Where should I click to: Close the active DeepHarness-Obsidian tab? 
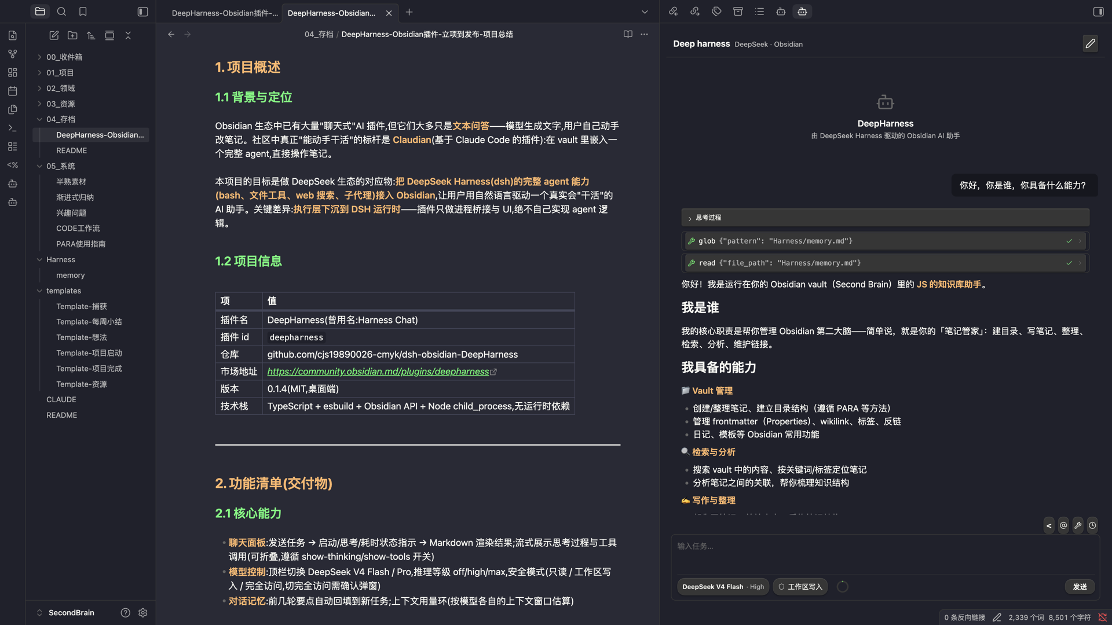point(389,13)
